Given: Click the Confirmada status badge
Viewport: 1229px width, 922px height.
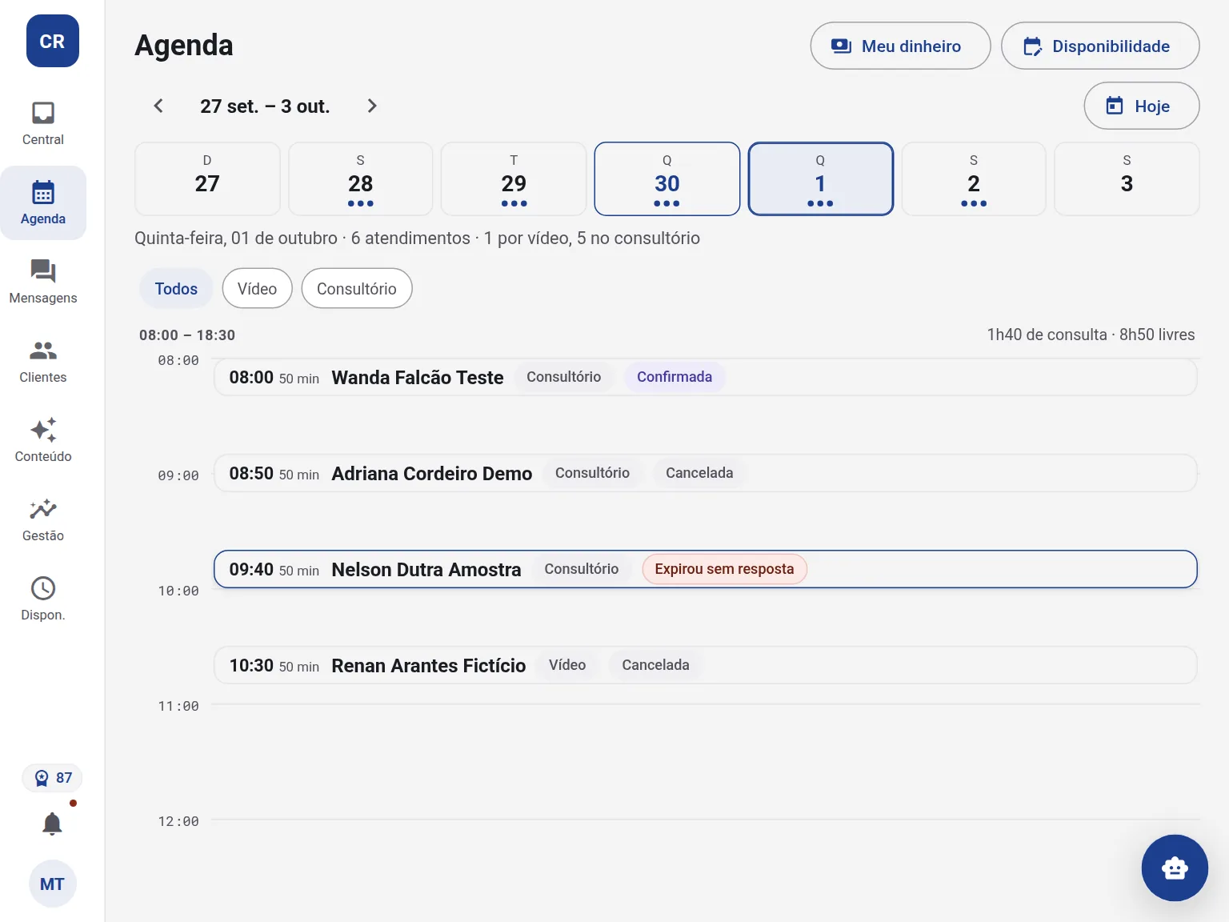Looking at the screenshot, I should (675, 377).
